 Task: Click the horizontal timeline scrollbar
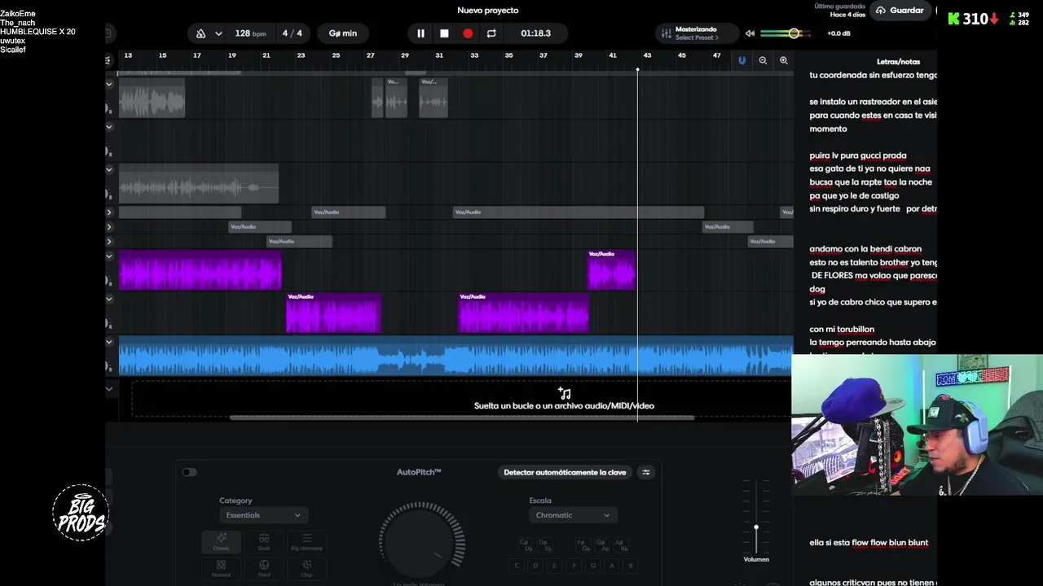[462, 418]
